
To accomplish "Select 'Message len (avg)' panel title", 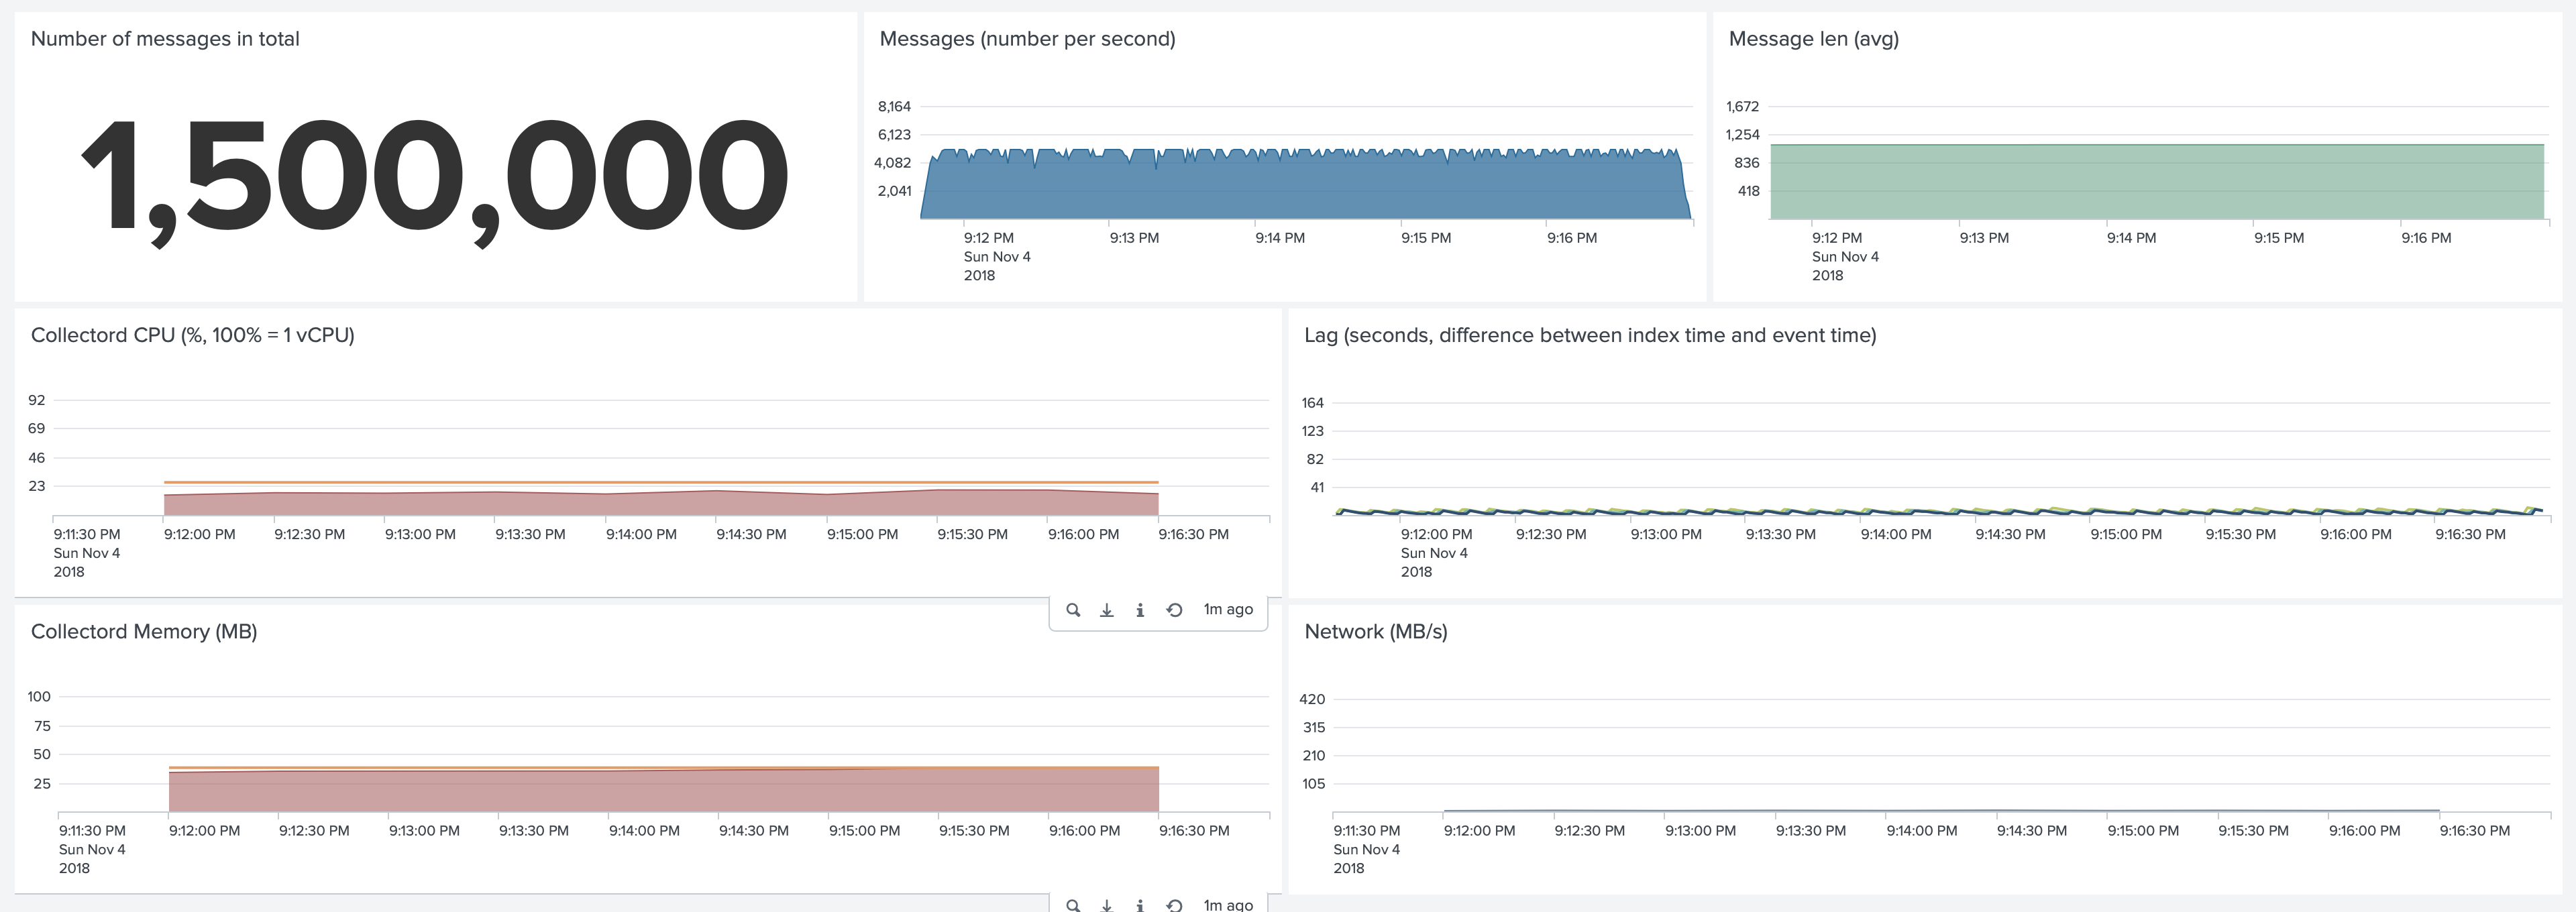I will point(1813,39).
